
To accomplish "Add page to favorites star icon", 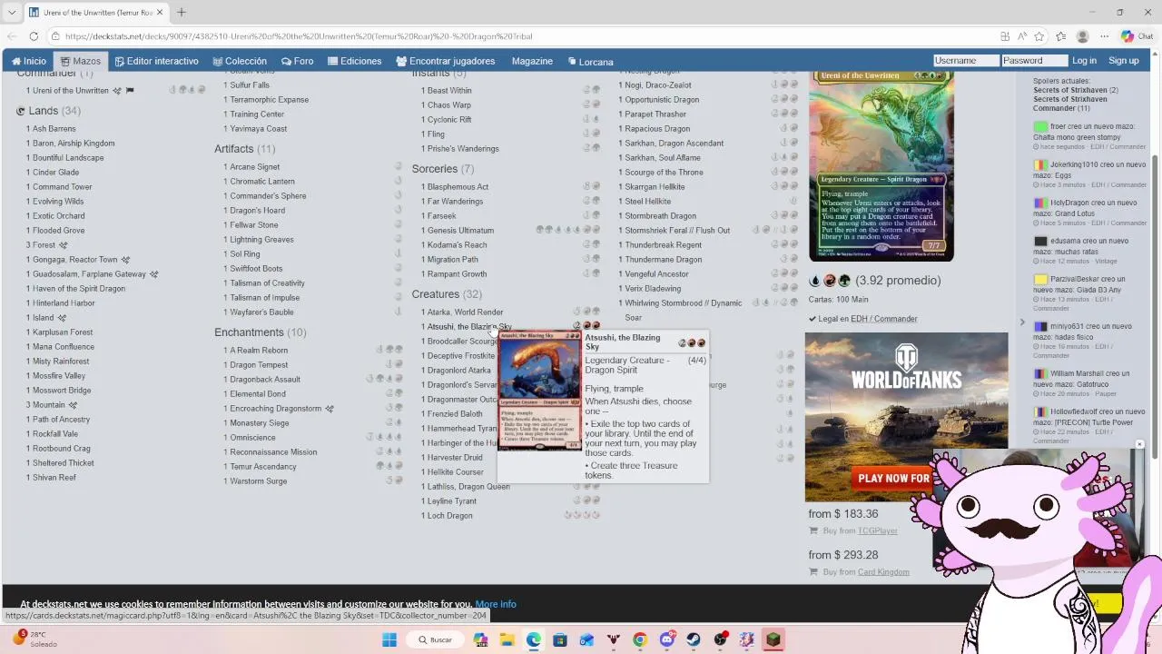I will click(x=1039, y=36).
